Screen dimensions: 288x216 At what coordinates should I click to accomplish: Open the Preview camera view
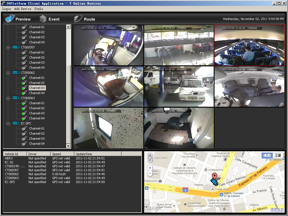[18, 19]
